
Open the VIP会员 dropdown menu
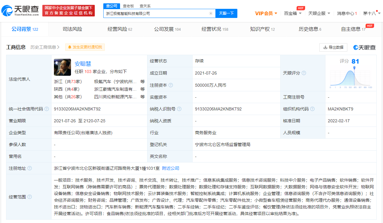(x=266, y=13)
